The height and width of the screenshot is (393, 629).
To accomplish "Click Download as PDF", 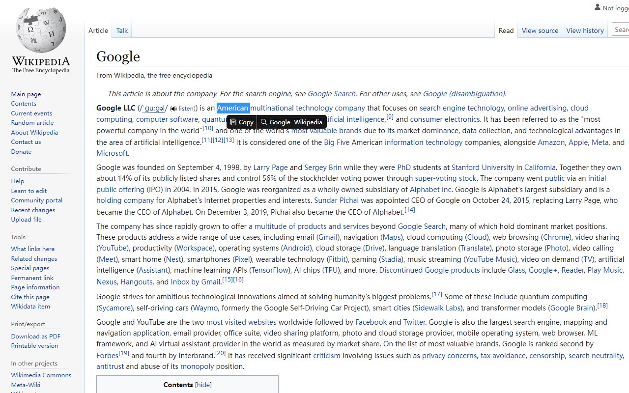I will (36, 337).
